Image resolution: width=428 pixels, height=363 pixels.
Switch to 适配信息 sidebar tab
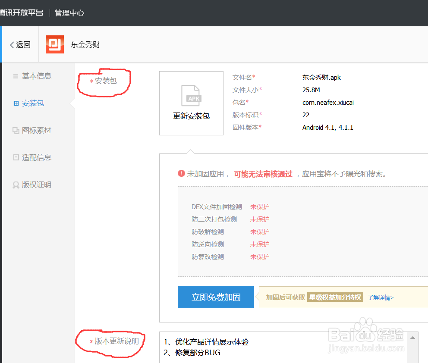pyautogui.click(x=37, y=158)
